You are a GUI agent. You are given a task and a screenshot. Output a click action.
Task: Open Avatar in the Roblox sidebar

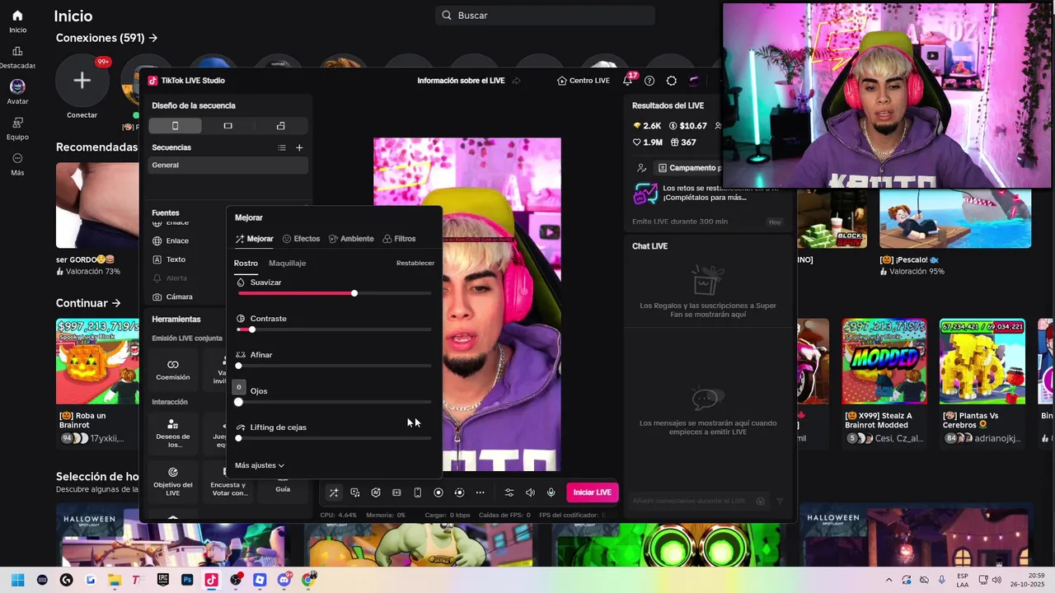17,92
